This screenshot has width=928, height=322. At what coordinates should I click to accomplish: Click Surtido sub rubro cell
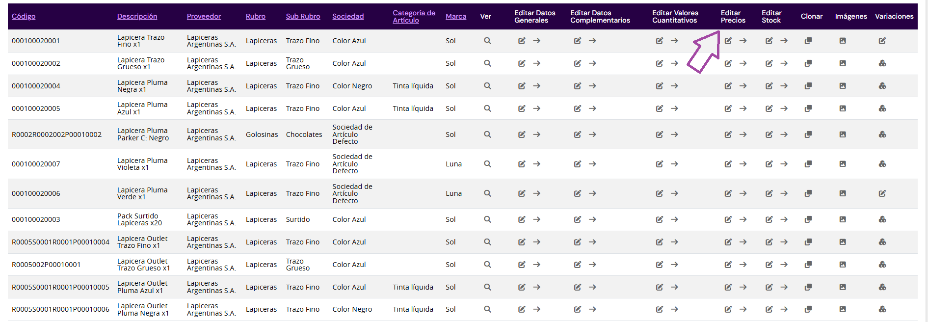pos(298,219)
